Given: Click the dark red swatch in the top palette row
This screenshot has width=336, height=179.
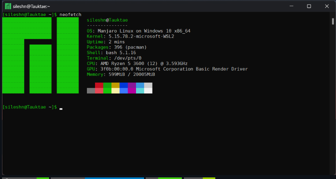Looking at the screenshot, I should pyautogui.click(x=99, y=85).
